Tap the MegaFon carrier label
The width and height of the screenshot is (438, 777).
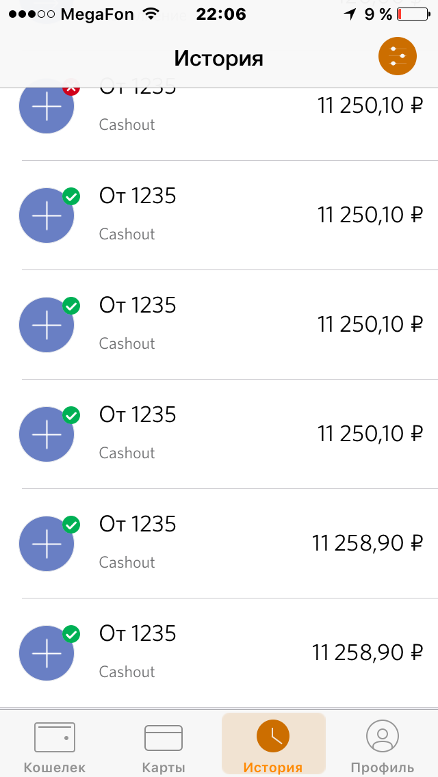98,14
